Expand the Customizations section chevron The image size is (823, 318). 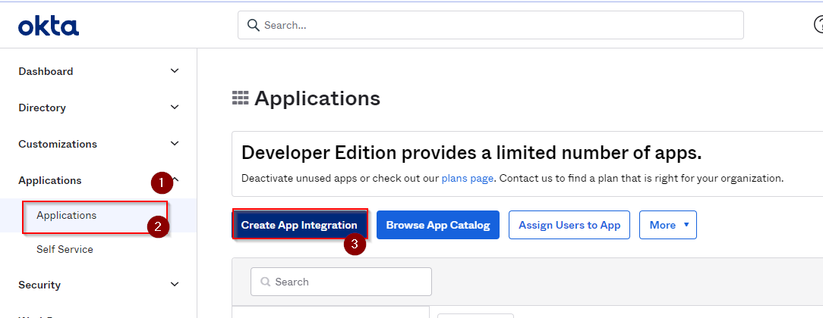coord(175,144)
